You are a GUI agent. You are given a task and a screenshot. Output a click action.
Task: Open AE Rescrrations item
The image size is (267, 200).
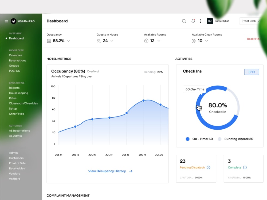tap(19, 131)
